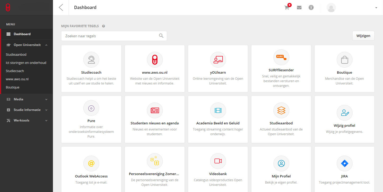The width and height of the screenshot is (383, 192).
Task: Open Boutique in the sidebar
Action: point(12,87)
